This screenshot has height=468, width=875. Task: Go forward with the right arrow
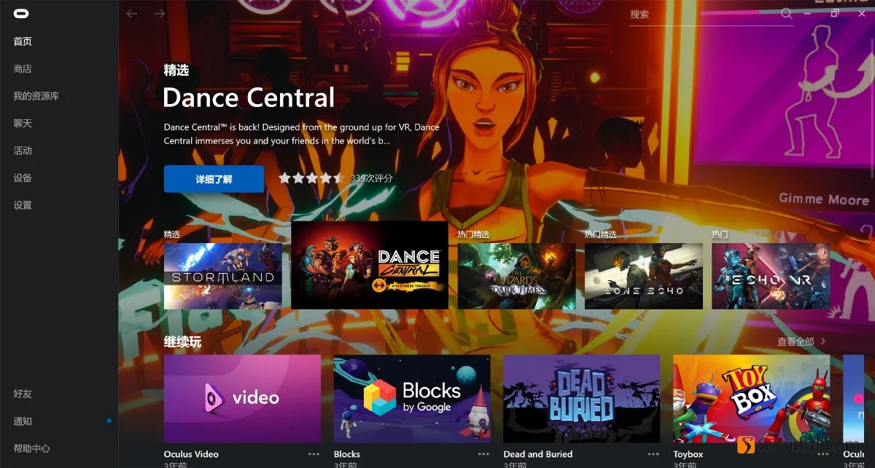(x=160, y=14)
